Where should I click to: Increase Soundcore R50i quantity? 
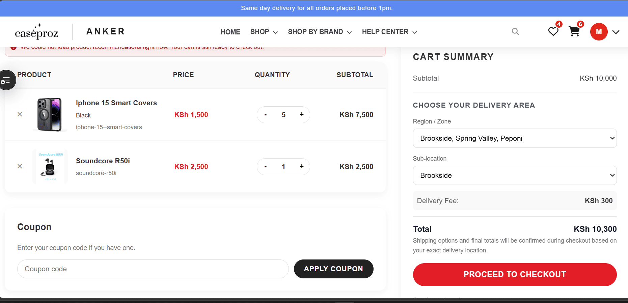[x=302, y=167]
